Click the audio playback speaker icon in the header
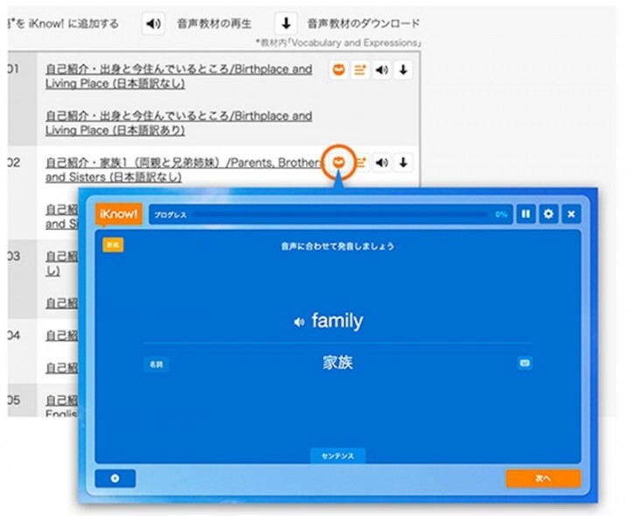 point(153,24)
